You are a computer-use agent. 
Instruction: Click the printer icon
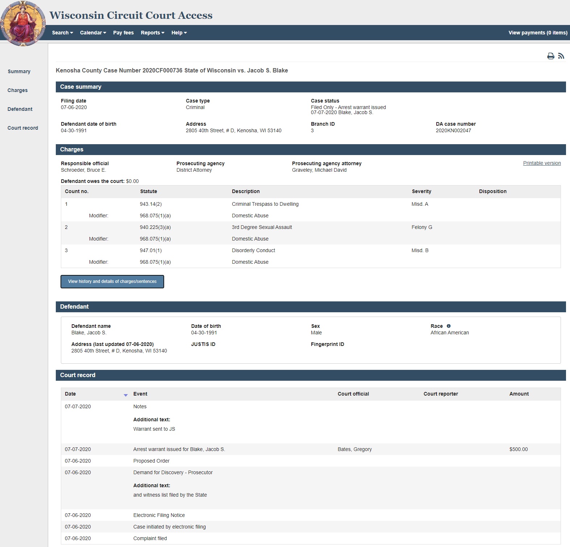pyautogui.click(x=550, y=56)
